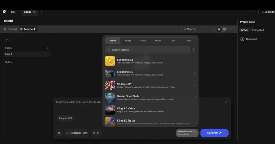
Task: Click the MiniMax-H3 thumbnail
Action: click(110, 85)
